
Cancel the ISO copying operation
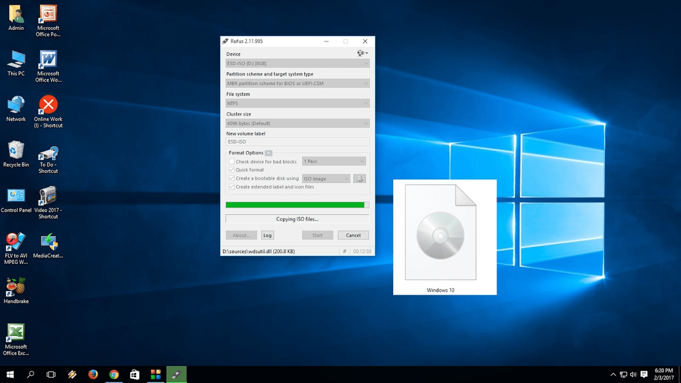click(353, 234)
